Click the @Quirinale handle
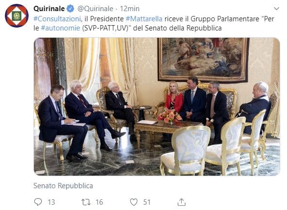This screenshot has height=210, width=287. pyautogui.click(x=96, y=9)
